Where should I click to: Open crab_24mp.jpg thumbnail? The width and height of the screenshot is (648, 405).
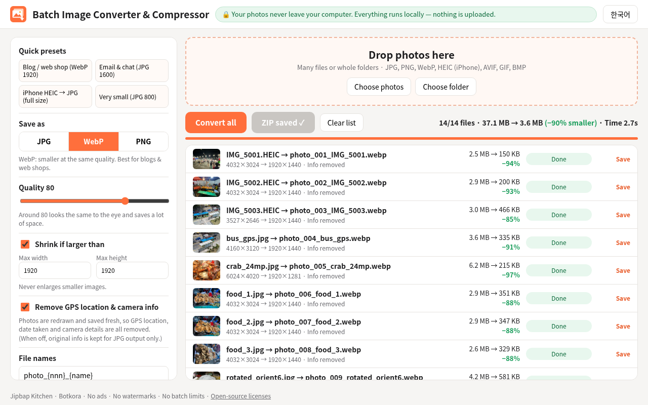[x=207, y=270]
